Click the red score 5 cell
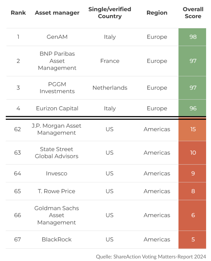The height and width of the screenshot is (261, 211). (193, 239)
